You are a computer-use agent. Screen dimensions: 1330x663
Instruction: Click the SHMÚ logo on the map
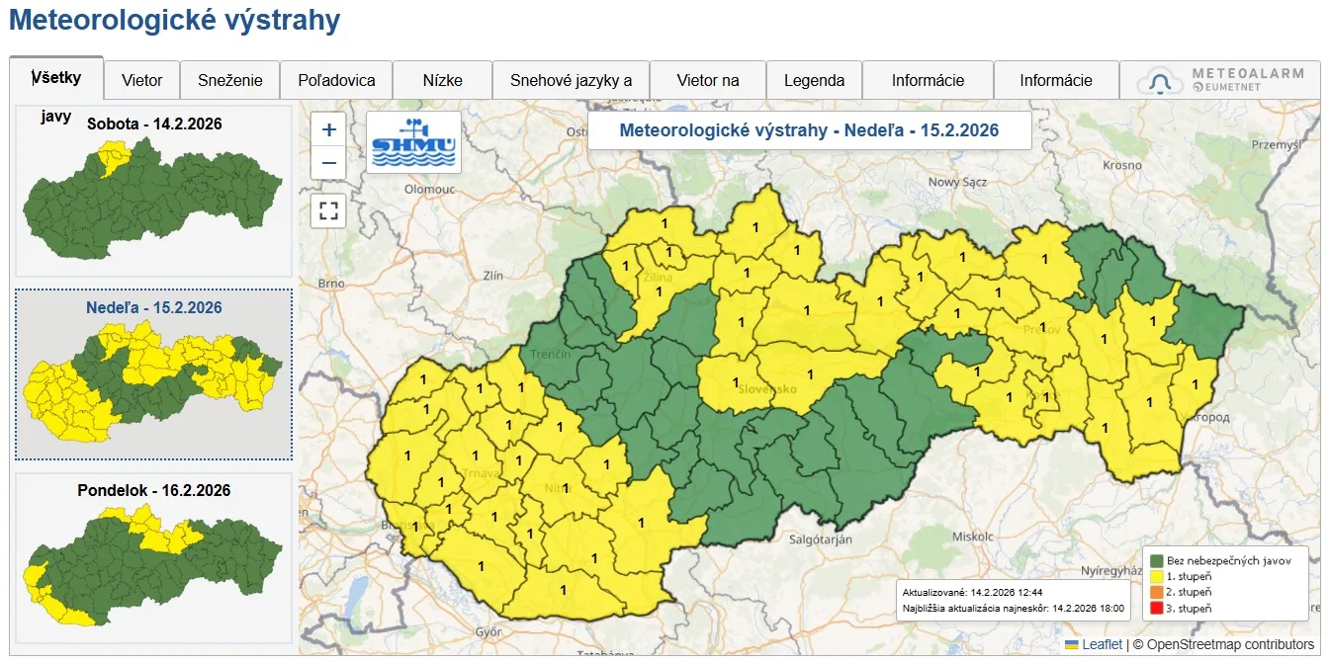coord(413,142)
